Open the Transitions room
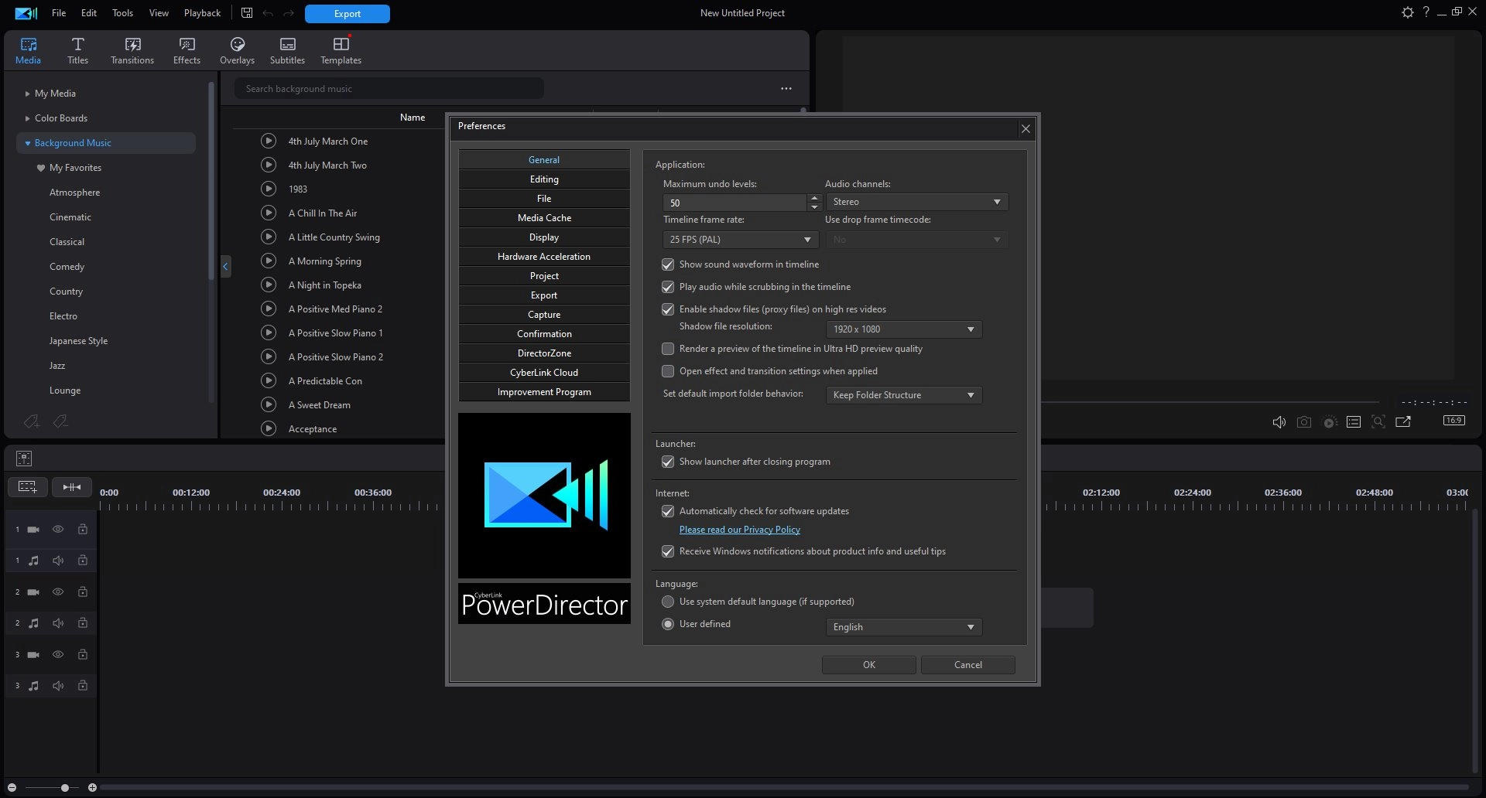 tap(132, 50)
